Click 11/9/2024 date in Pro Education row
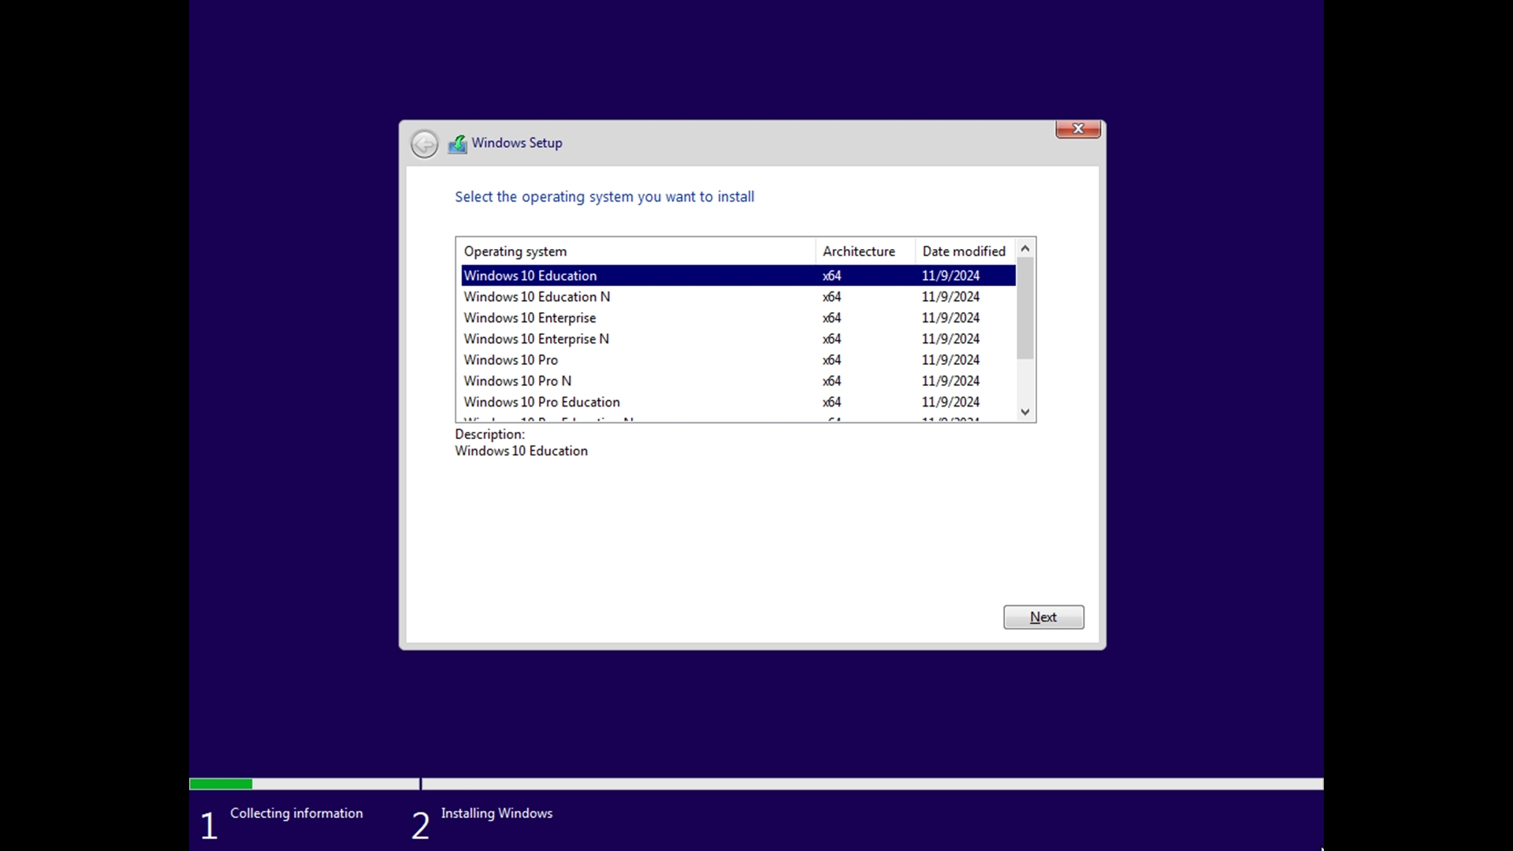This screenshot has height=851, width=1513. [x=950, y=402]
